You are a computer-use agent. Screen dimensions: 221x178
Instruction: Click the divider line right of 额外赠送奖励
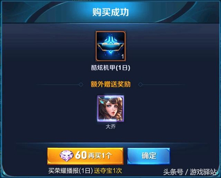tap(164, 85)
